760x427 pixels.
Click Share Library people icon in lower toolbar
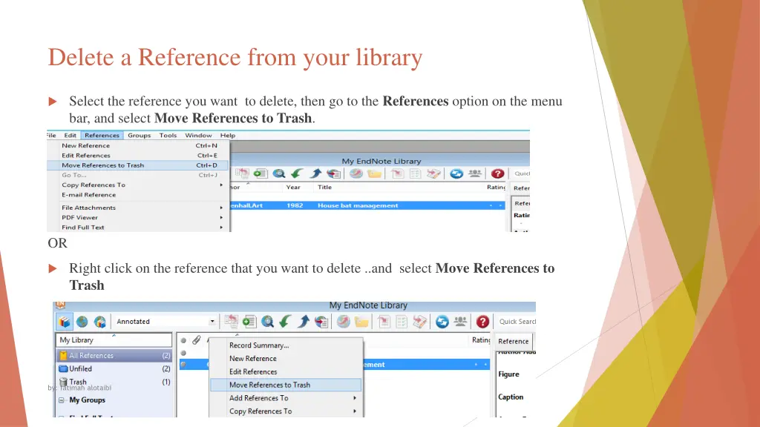click(x=460, y=321)
